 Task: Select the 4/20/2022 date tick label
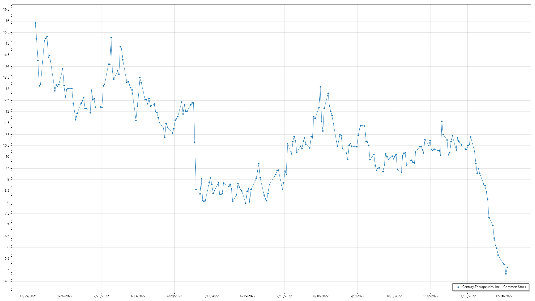(x=174, y=296)
